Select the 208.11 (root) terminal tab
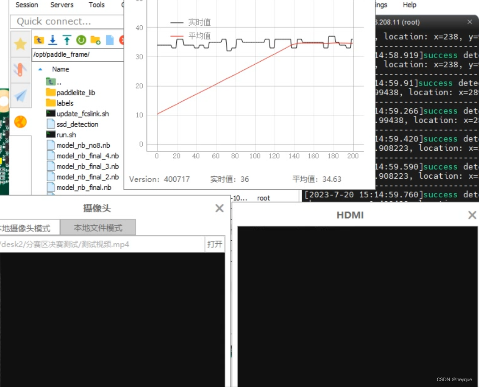 398,22
